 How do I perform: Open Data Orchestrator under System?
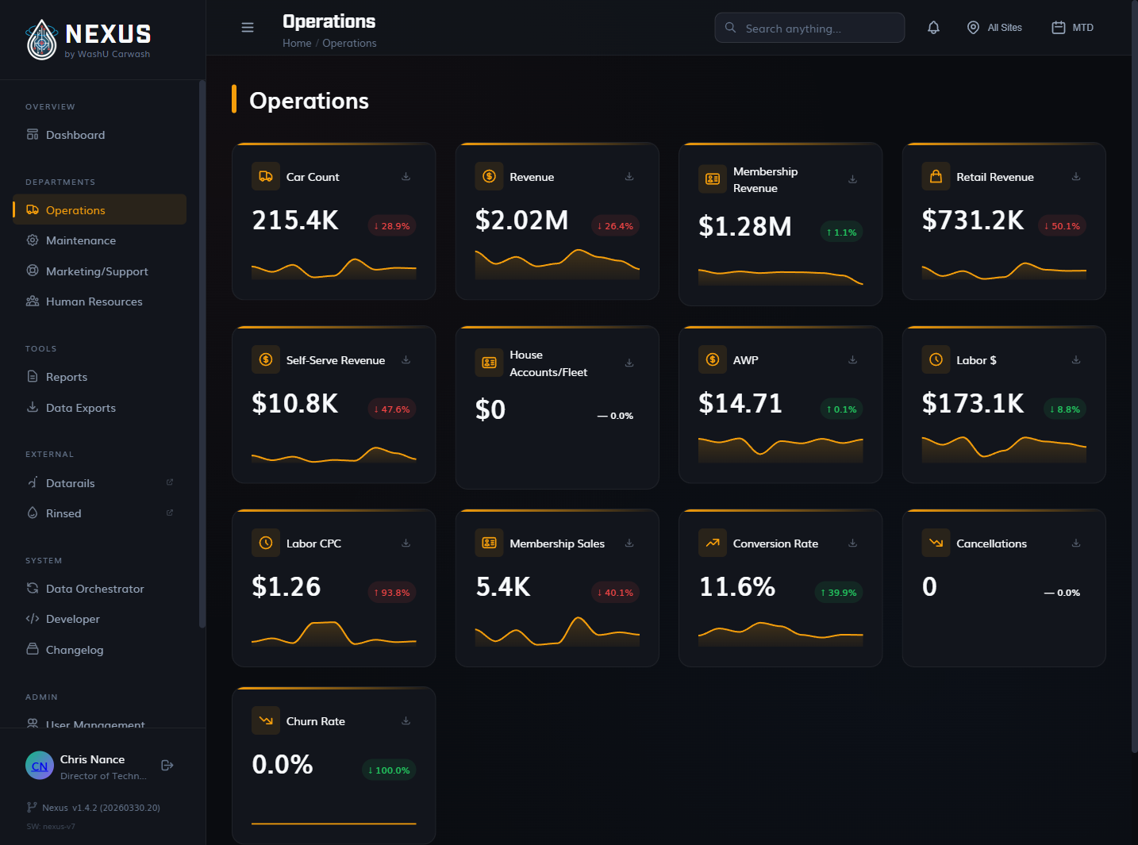[x=100, y=589]
